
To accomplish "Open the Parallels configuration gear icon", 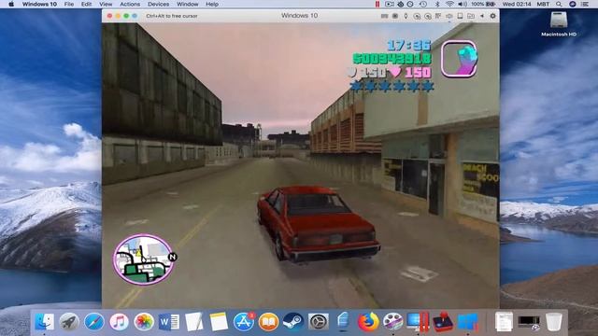I will [492, 16].
